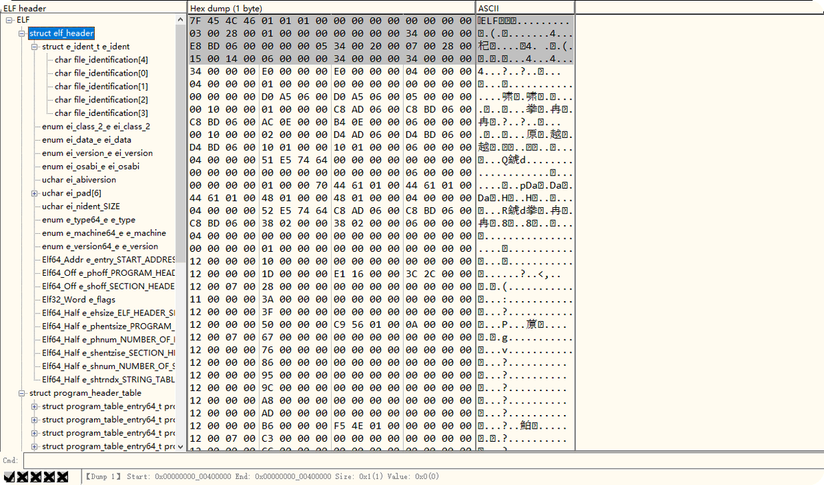
Task: Select the uchar ei_abiversion row
Action: [79, 180]
